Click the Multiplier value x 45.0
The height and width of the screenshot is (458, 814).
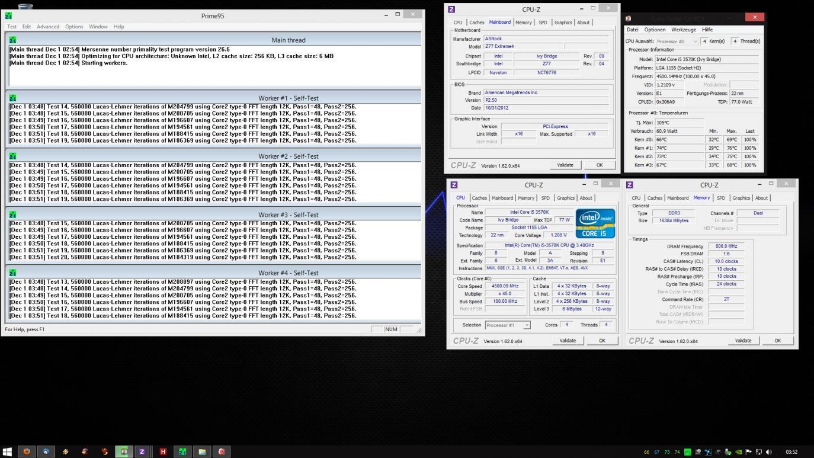point(505,294)
